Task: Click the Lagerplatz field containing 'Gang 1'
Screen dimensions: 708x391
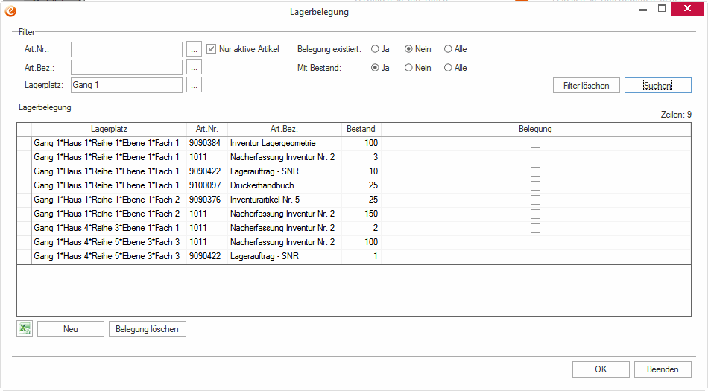Action: click(x=127, y=85)
